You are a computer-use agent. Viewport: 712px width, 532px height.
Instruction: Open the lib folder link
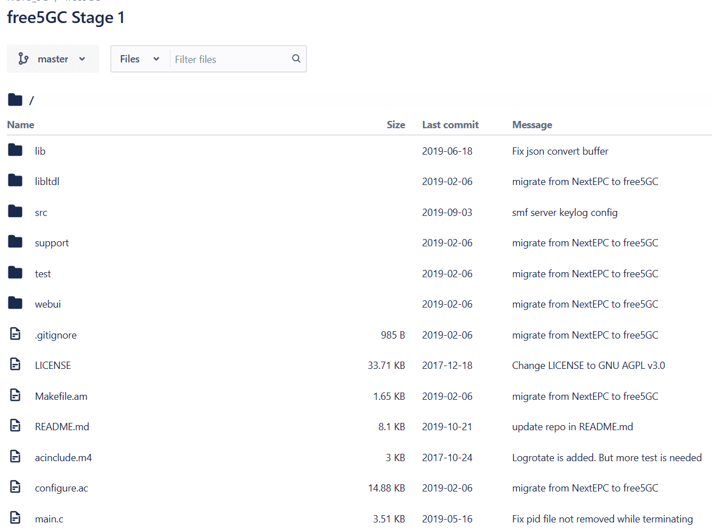(40, 151)
